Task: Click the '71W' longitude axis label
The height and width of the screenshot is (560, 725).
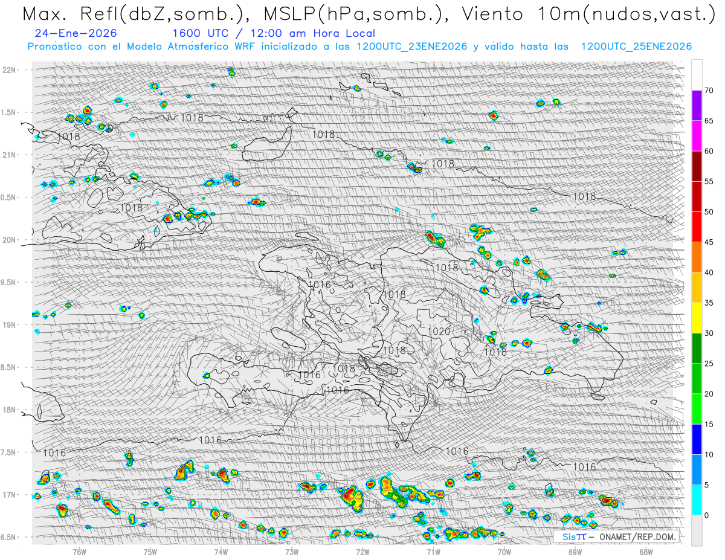Action: pyautogui.click(x=433, y=552)
